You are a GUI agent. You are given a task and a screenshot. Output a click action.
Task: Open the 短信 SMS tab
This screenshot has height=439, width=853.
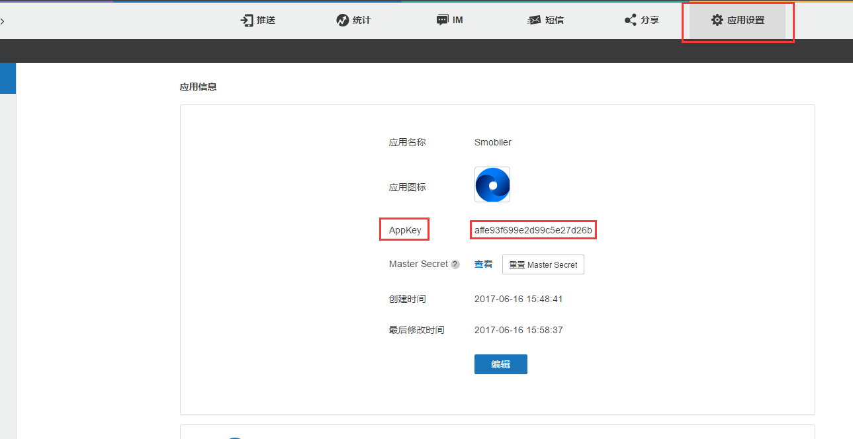point(546,20)
